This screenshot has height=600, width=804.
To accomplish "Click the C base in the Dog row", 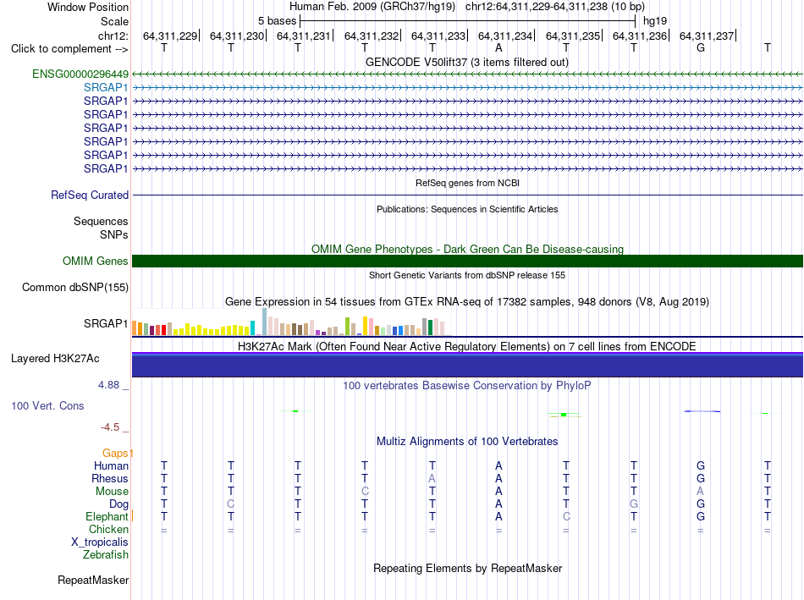I will (x=231, y=504).
